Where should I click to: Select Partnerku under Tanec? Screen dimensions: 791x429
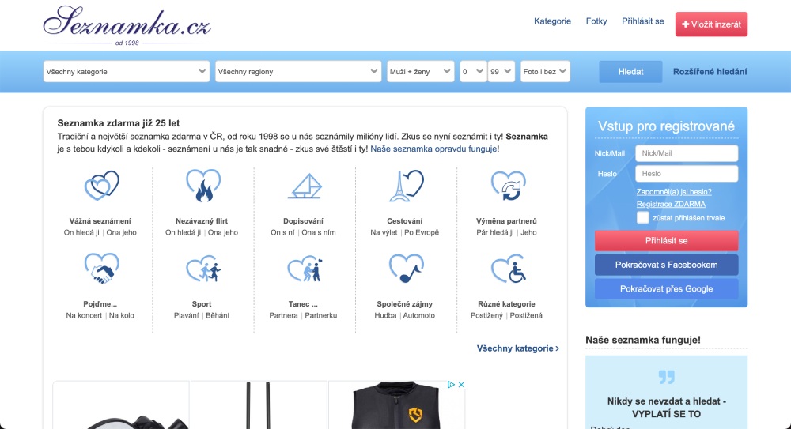321,315
